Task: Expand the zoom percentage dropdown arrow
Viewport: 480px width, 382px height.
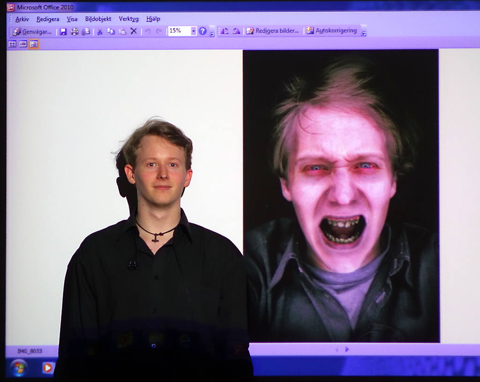Action: 194,31
